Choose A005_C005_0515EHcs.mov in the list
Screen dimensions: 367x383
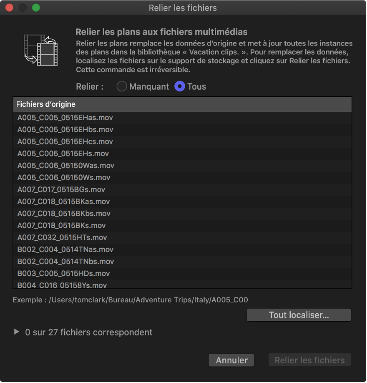point(65,142)
